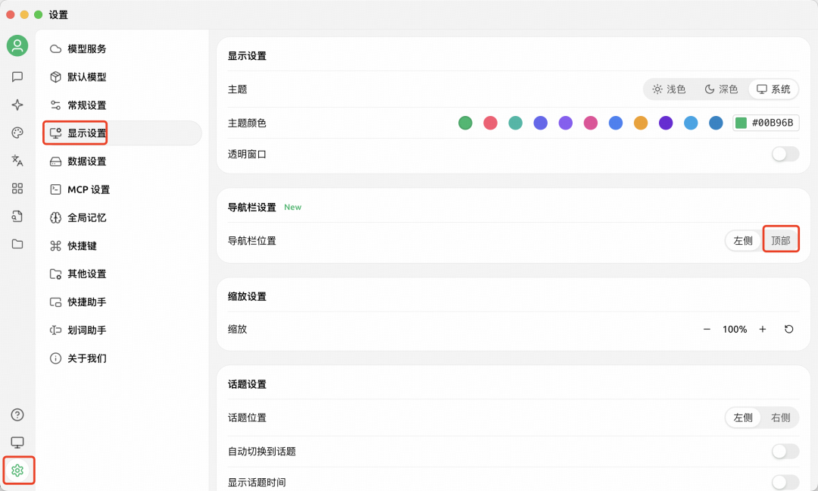Click the drive icon beside 数据设置
Screen dimensions: 818x491
click(x=55, y=161)
